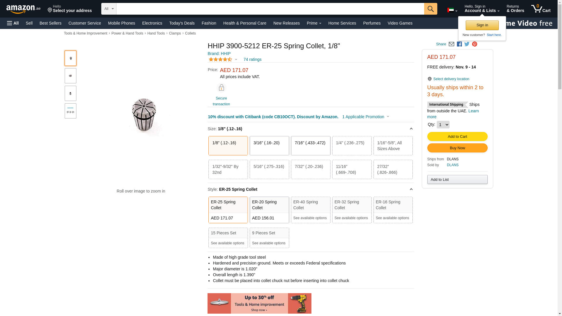562x316 pixels.
Task: Click the Amazon.ae logo
Action: click(23, 9)
